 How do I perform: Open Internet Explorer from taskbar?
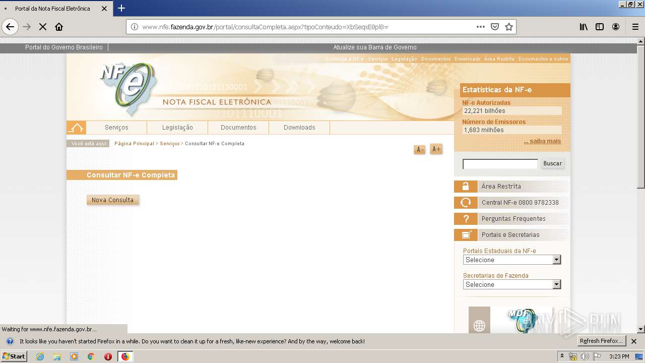click(40, 356)
